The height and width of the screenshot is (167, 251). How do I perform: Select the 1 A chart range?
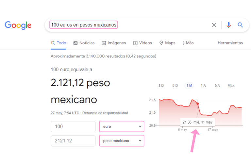click(203, 86)
